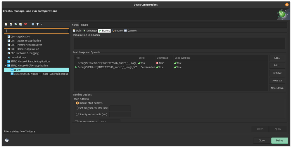Click the New launch configuration icon
The width and height of the screenshot is (292, 148).
pos(6,24)
